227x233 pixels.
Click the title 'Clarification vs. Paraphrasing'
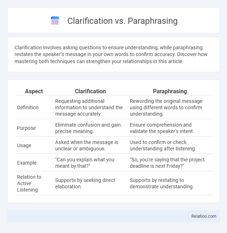(x=122, y=21)
